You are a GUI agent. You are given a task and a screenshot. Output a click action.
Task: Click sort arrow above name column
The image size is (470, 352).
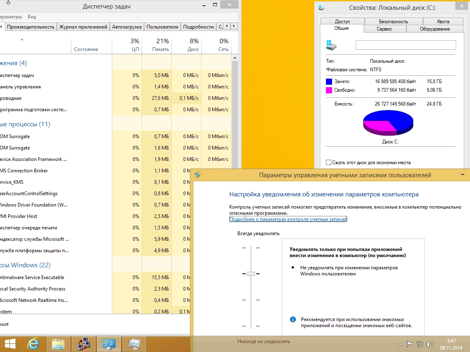22,40
